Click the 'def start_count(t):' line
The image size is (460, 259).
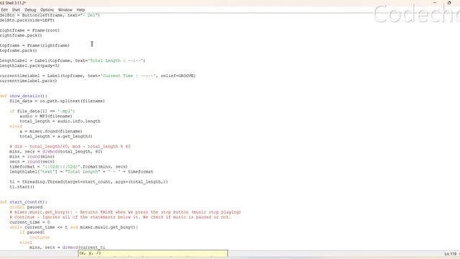pos(24,202)
